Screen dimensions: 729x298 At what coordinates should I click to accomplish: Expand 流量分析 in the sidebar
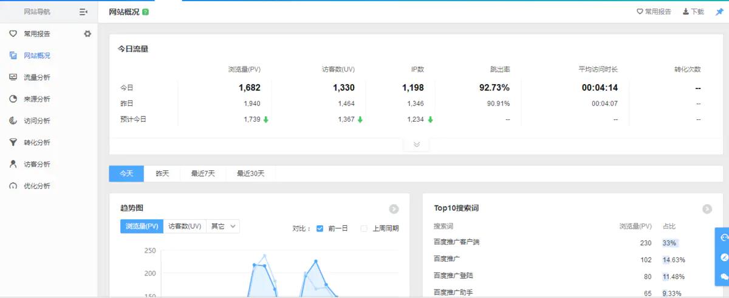click(x=37, y=78)
